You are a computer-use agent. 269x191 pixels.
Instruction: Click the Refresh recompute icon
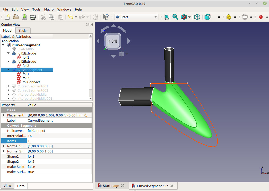pos(95,17)
